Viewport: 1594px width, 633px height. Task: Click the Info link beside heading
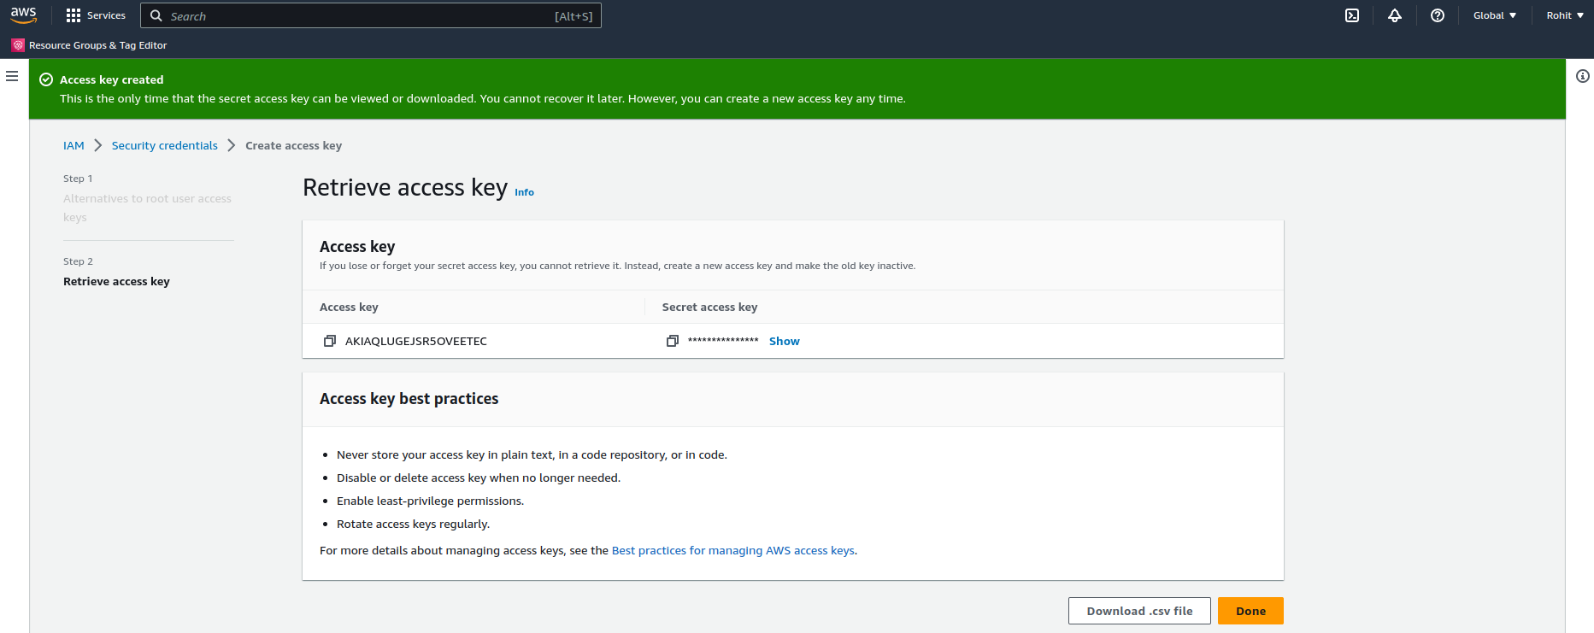pyautogui.click(x=524, y=192)
